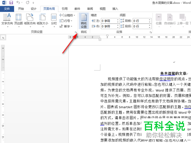Click the Save icon in quick access toolbar
Image resolution: width=191 pixels, height=143 pixels.
click(x=11, y=3)
